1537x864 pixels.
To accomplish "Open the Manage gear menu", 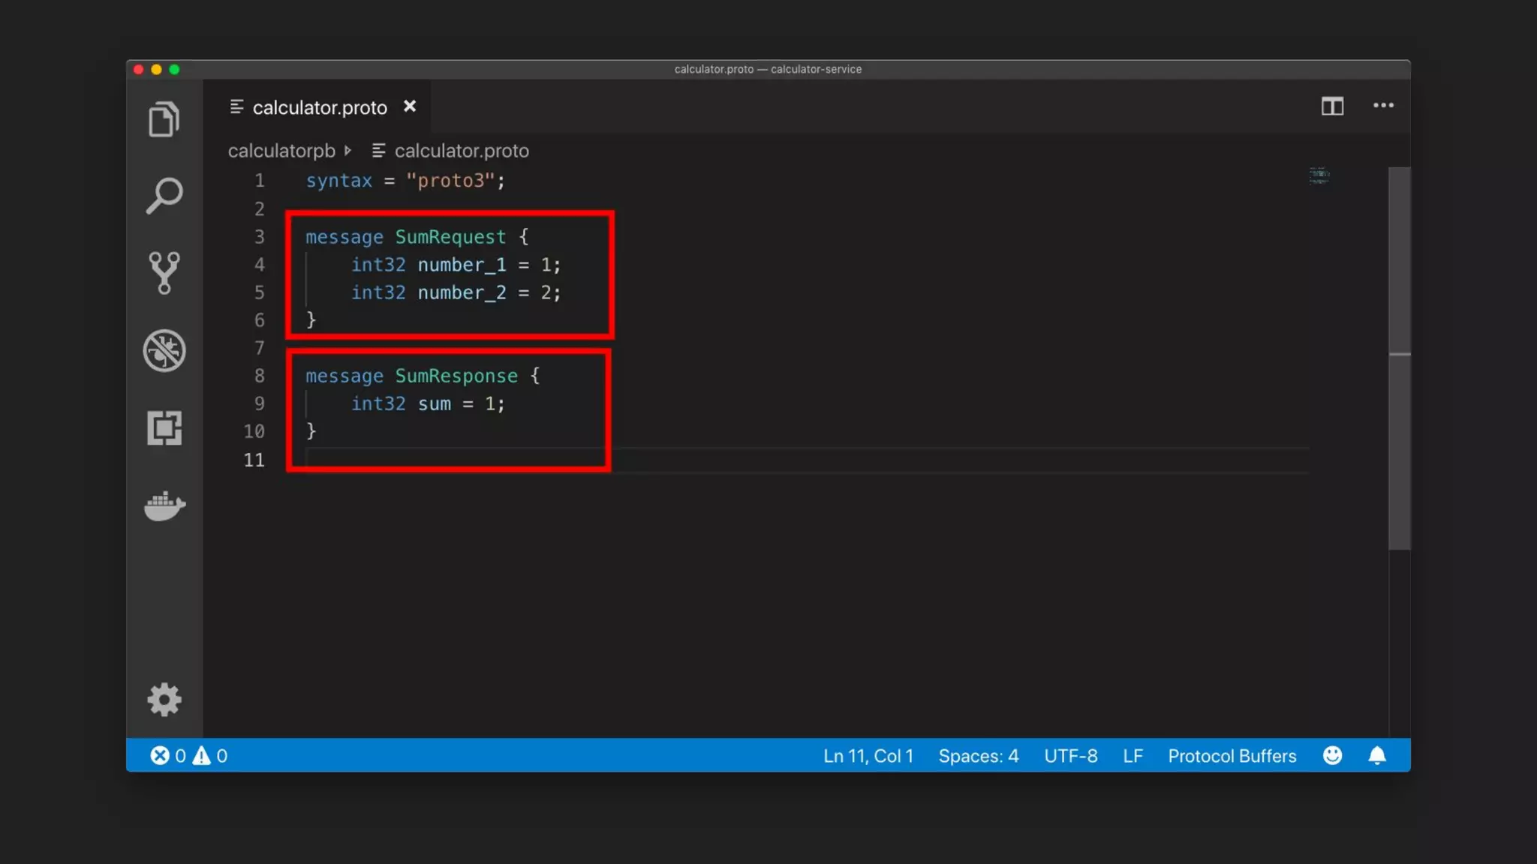I will (164, 700).
